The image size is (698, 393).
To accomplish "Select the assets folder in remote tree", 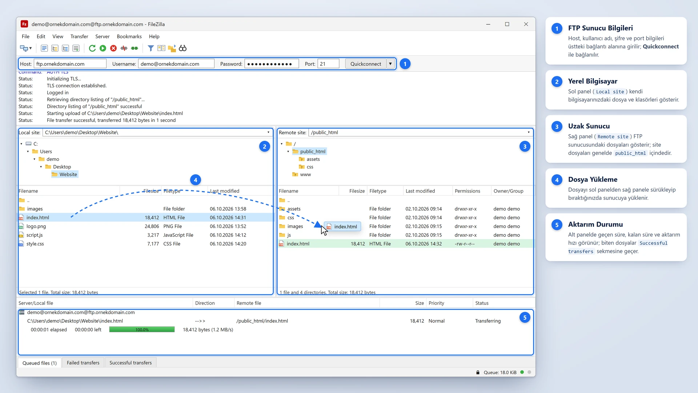I will [x=309, y=159].
